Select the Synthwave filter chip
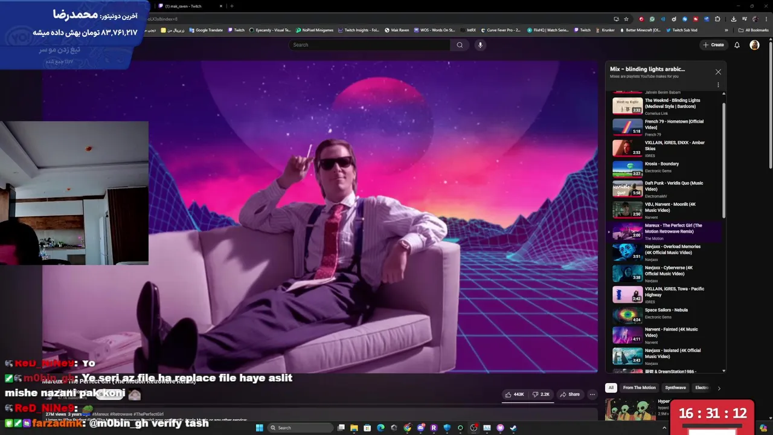This screenshot has height=435, width=773. click(x=675, y=388)
